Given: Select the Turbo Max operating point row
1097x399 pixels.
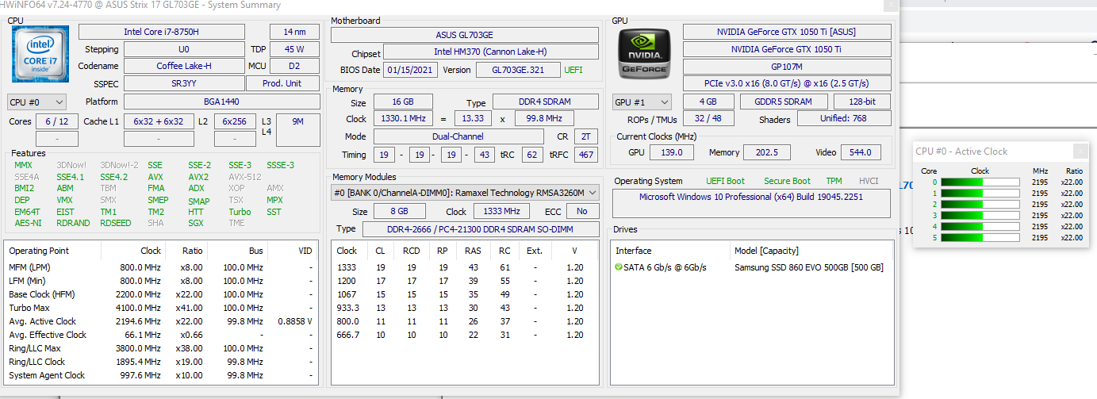Looking at the screenshot, I should [x=161, y=308].
